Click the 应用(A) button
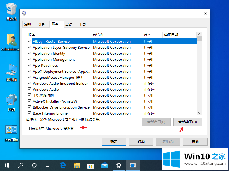The image size is (229, 171). click(168, 141)
